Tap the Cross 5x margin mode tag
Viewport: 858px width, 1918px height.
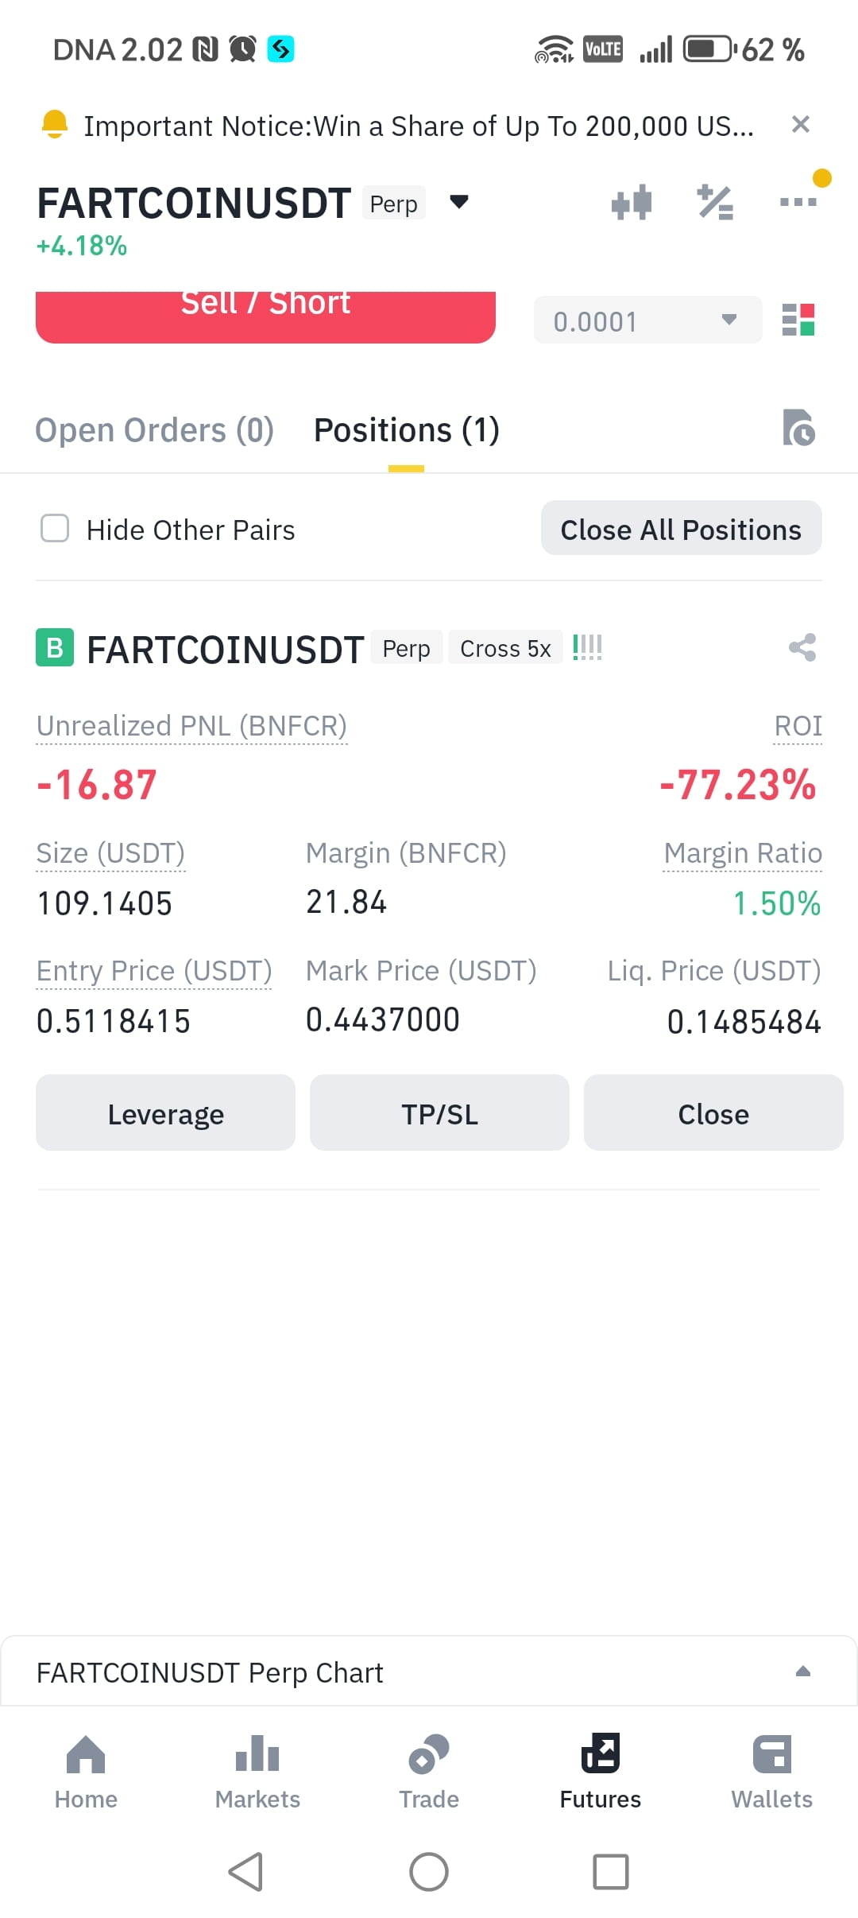tap(505, 648)
